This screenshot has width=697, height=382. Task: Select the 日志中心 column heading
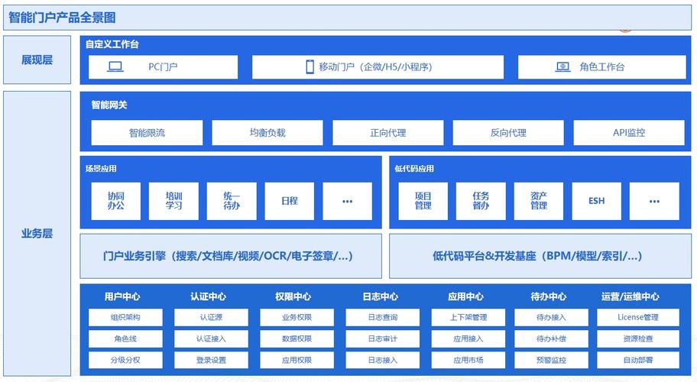click(x=381, y=296)
